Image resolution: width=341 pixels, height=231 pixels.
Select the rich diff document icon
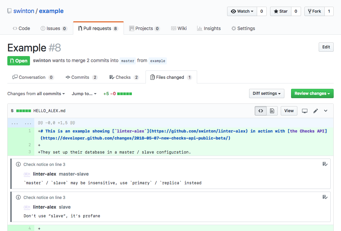pos(272,111)
